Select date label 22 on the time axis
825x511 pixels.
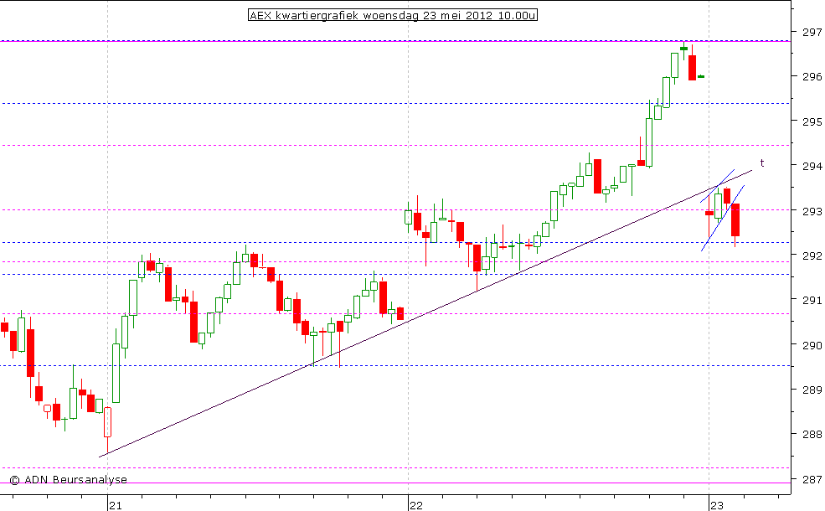coord(416,505)
